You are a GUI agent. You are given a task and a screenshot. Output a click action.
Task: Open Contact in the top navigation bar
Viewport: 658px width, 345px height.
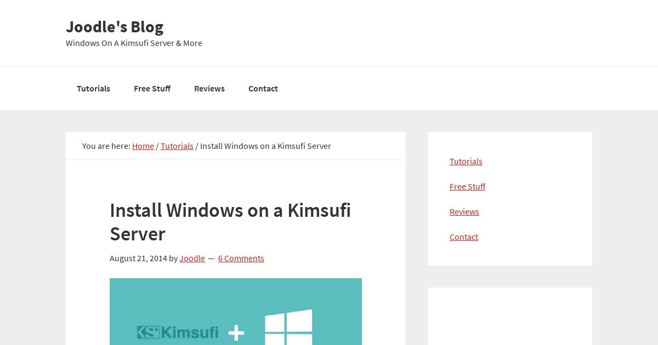(x=263, y=88)
